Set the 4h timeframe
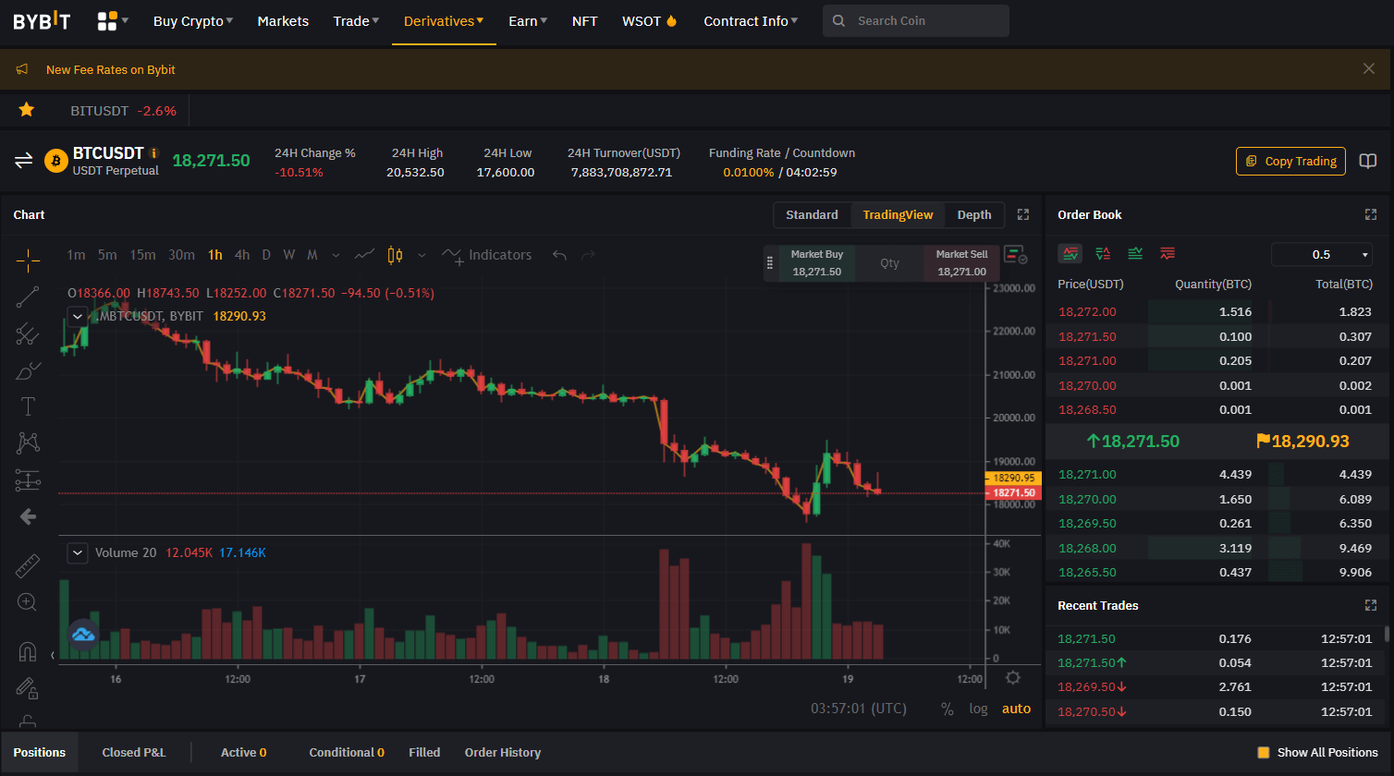Screen dimensions: 1394x776 [x=242, y=255]
